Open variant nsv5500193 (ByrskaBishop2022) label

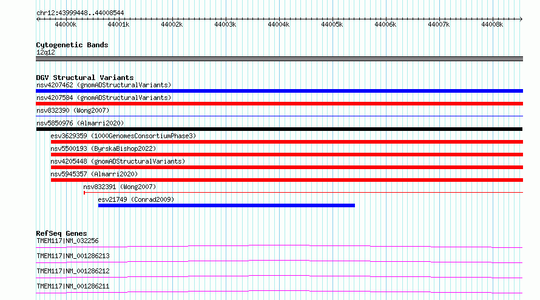pyautogui.click(x=103, y=148)
